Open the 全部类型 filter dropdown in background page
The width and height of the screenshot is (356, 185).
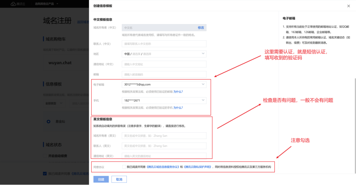coord(54,103)
